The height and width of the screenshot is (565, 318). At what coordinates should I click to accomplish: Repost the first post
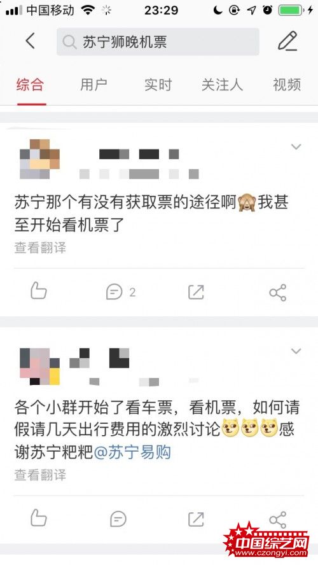pos(196,292)
